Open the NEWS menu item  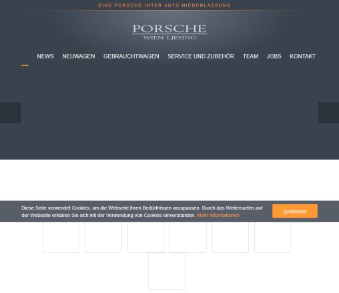click(45, 56)
